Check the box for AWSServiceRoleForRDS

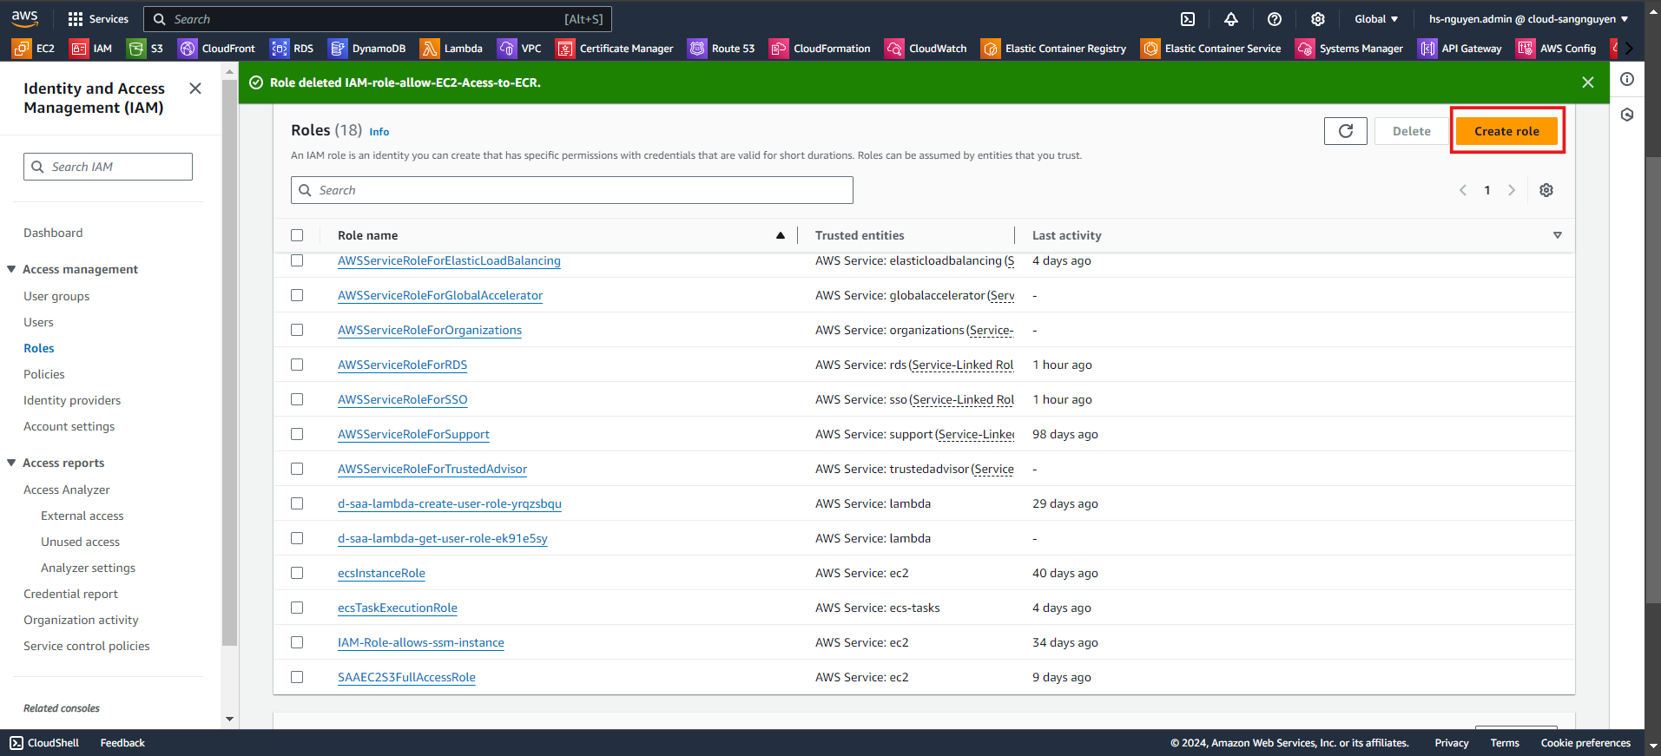(x=297, y=365)
